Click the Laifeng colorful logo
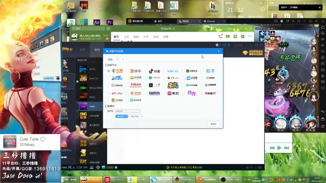The width and height of the screenshot is (326, 183). (173, 85)
